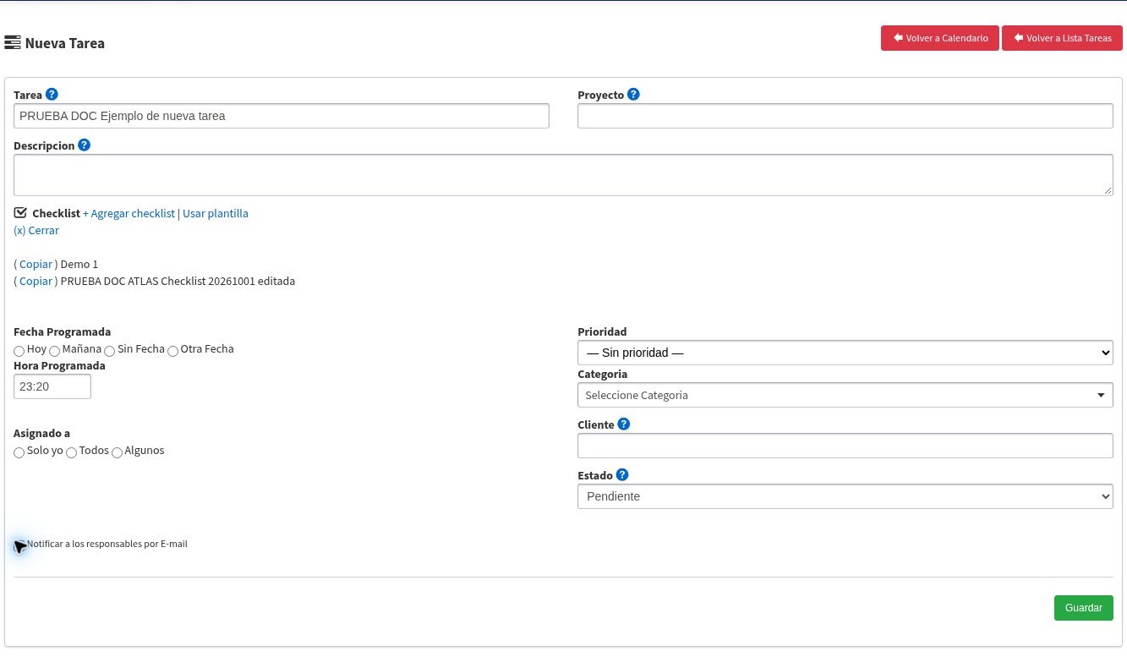The image size is (1127, 668).
Task: Copy the Demo 1 checklist template
Action: pyautogui.click(x=36, y=264)
